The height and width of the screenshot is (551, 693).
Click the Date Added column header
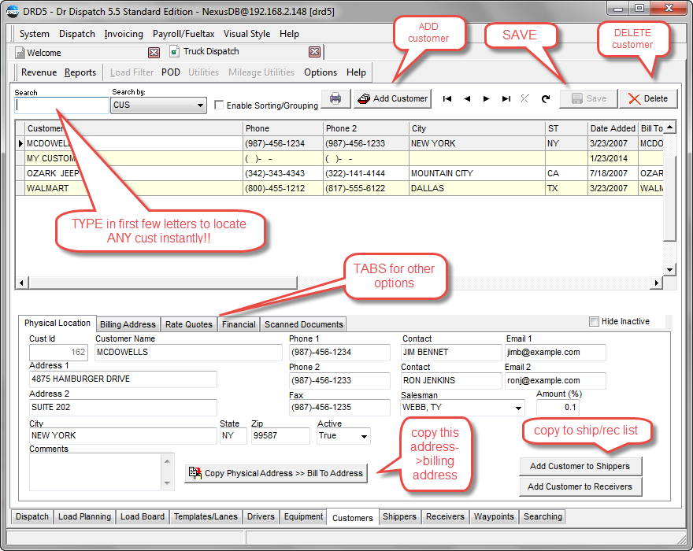613,128
